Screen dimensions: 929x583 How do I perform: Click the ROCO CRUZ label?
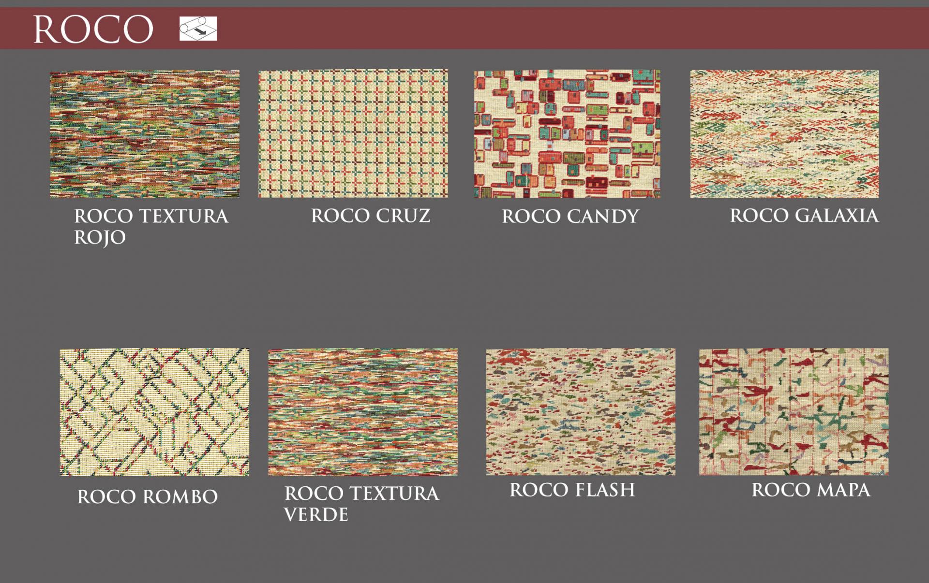[371, 216]
